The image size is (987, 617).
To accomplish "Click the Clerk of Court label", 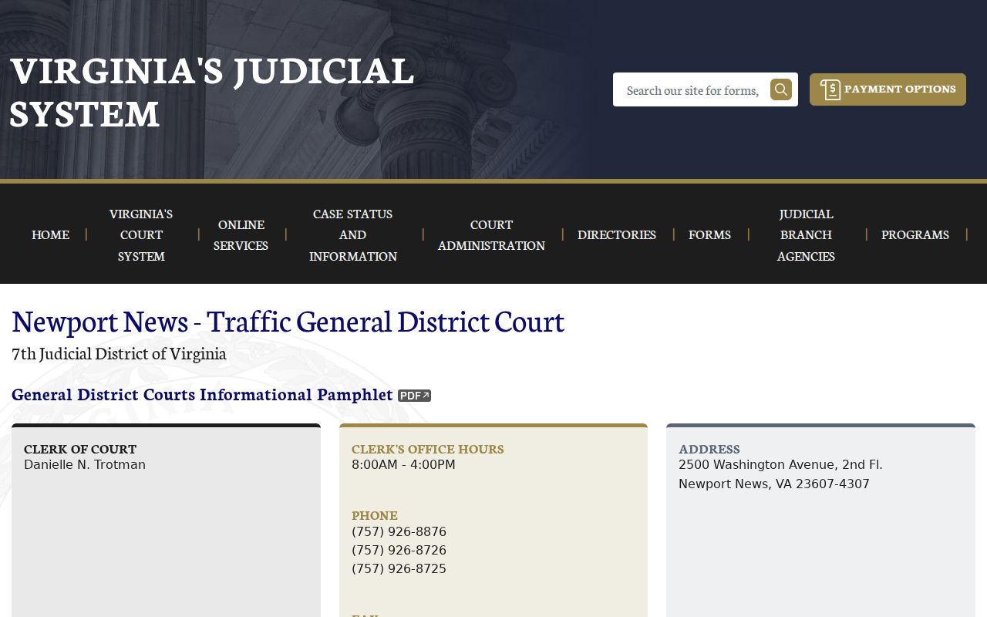I will click(x=80, y=449).
